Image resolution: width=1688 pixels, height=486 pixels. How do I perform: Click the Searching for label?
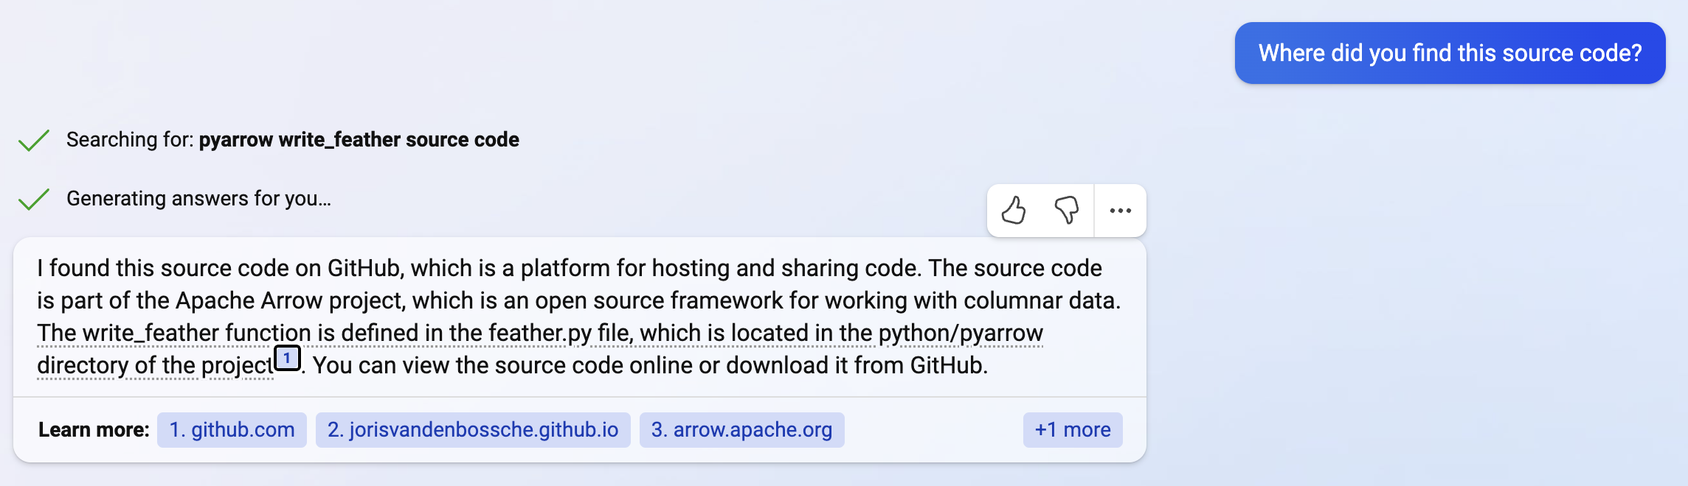pos(131,140)
